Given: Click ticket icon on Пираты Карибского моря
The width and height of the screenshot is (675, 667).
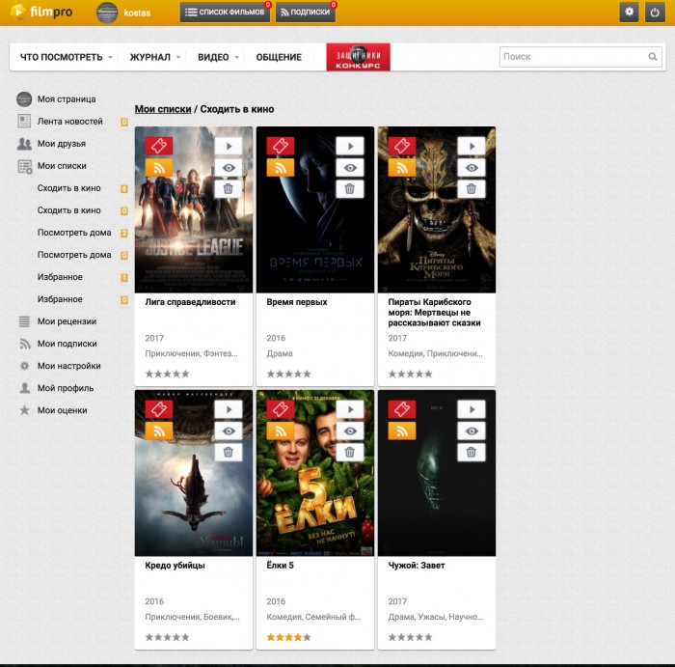Looking at the screenshot, I should (402, 146).
